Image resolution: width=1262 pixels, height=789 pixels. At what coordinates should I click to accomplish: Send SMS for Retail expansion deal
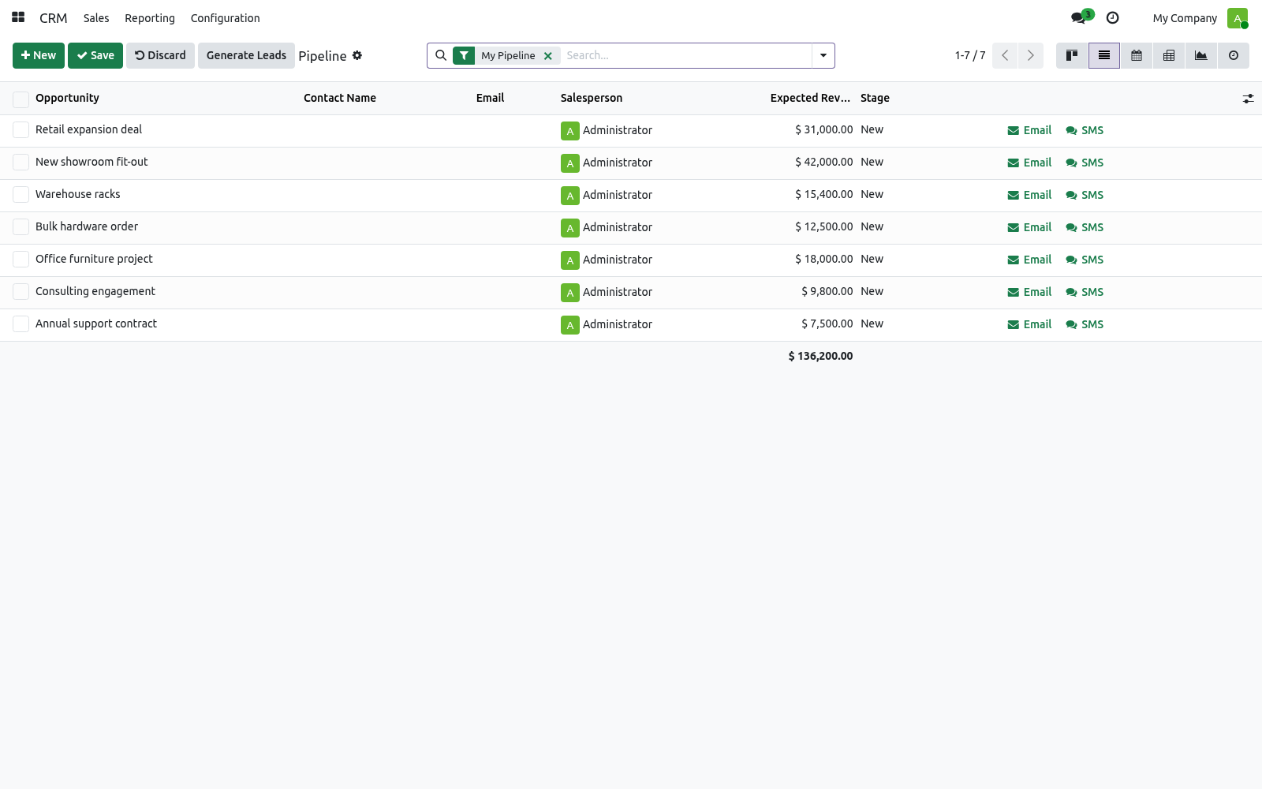(x=1085, y=130)
